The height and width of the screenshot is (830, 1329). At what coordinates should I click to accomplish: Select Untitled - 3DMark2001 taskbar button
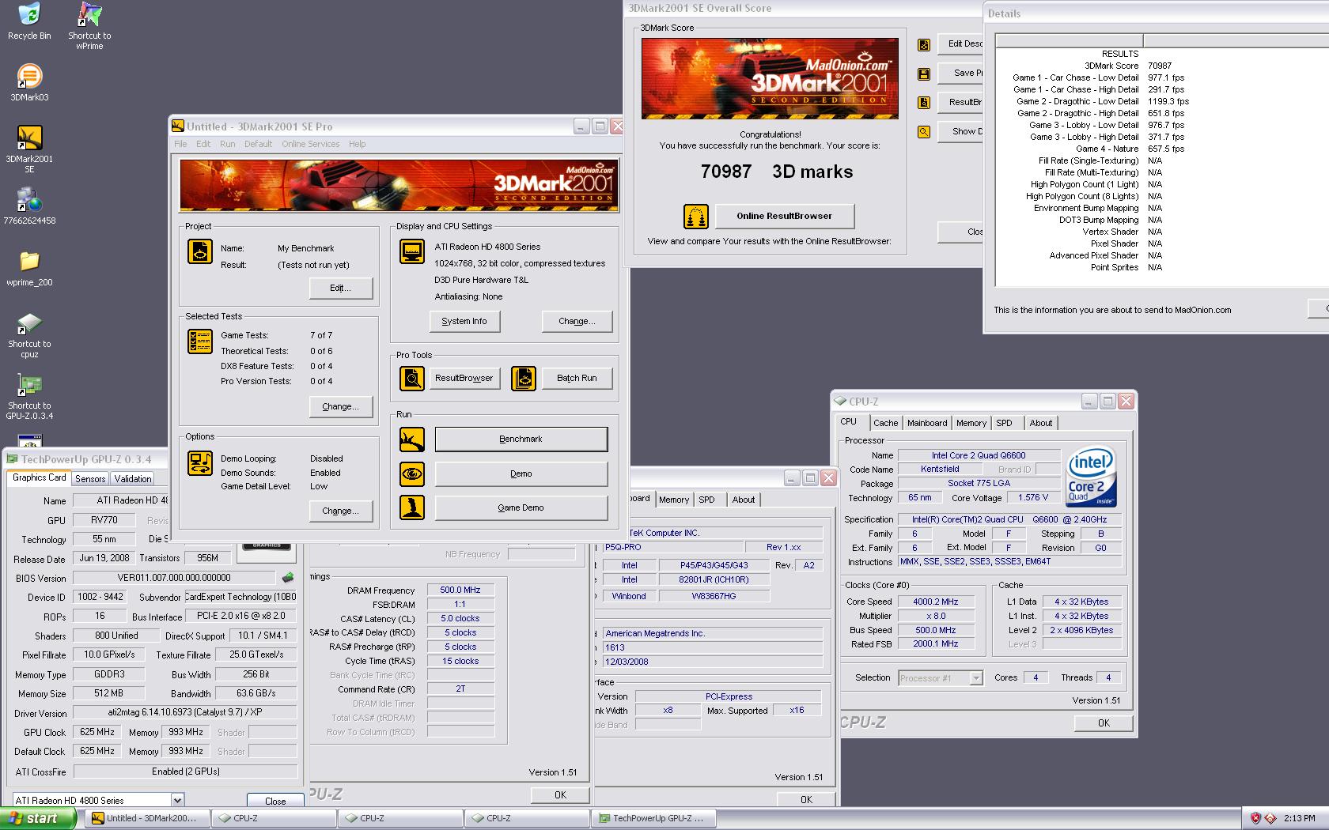148,819
